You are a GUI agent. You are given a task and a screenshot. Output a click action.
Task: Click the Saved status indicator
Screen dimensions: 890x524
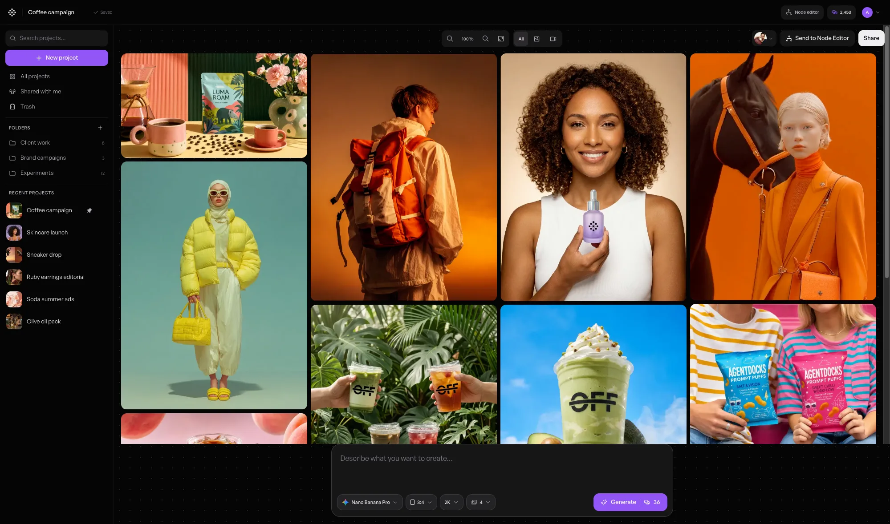103,12
